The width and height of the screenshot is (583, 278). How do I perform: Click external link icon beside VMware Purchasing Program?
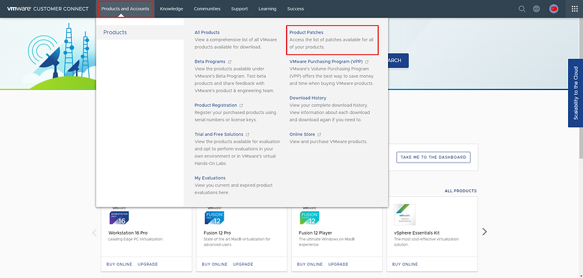click(367, 62)
